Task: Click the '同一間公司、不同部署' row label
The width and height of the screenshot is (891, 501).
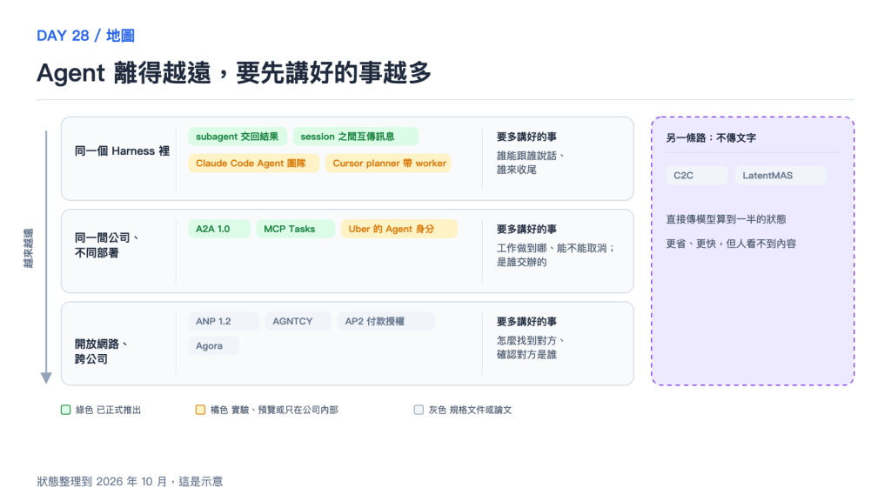Action: (107, 245)
